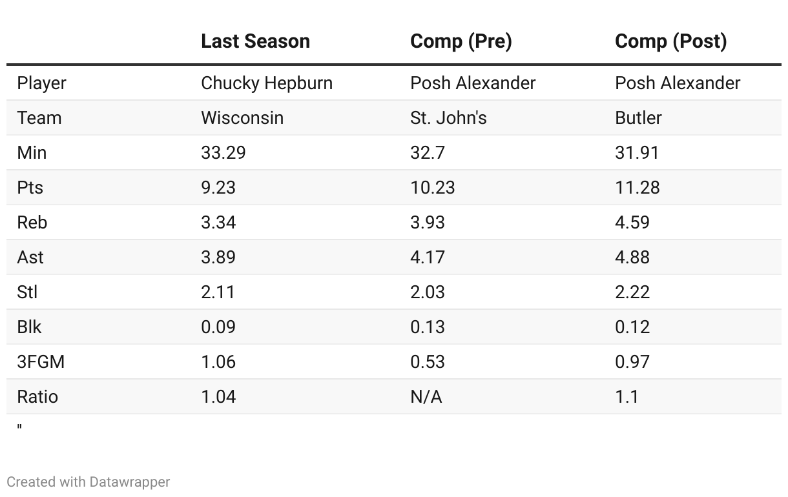
Task: Select the Comp (Pre) column header
Action: [x=461, y=41]
